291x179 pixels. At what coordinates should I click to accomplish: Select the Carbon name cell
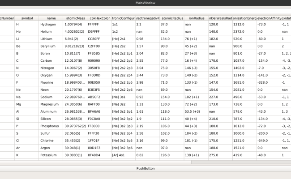coord(51,61)
